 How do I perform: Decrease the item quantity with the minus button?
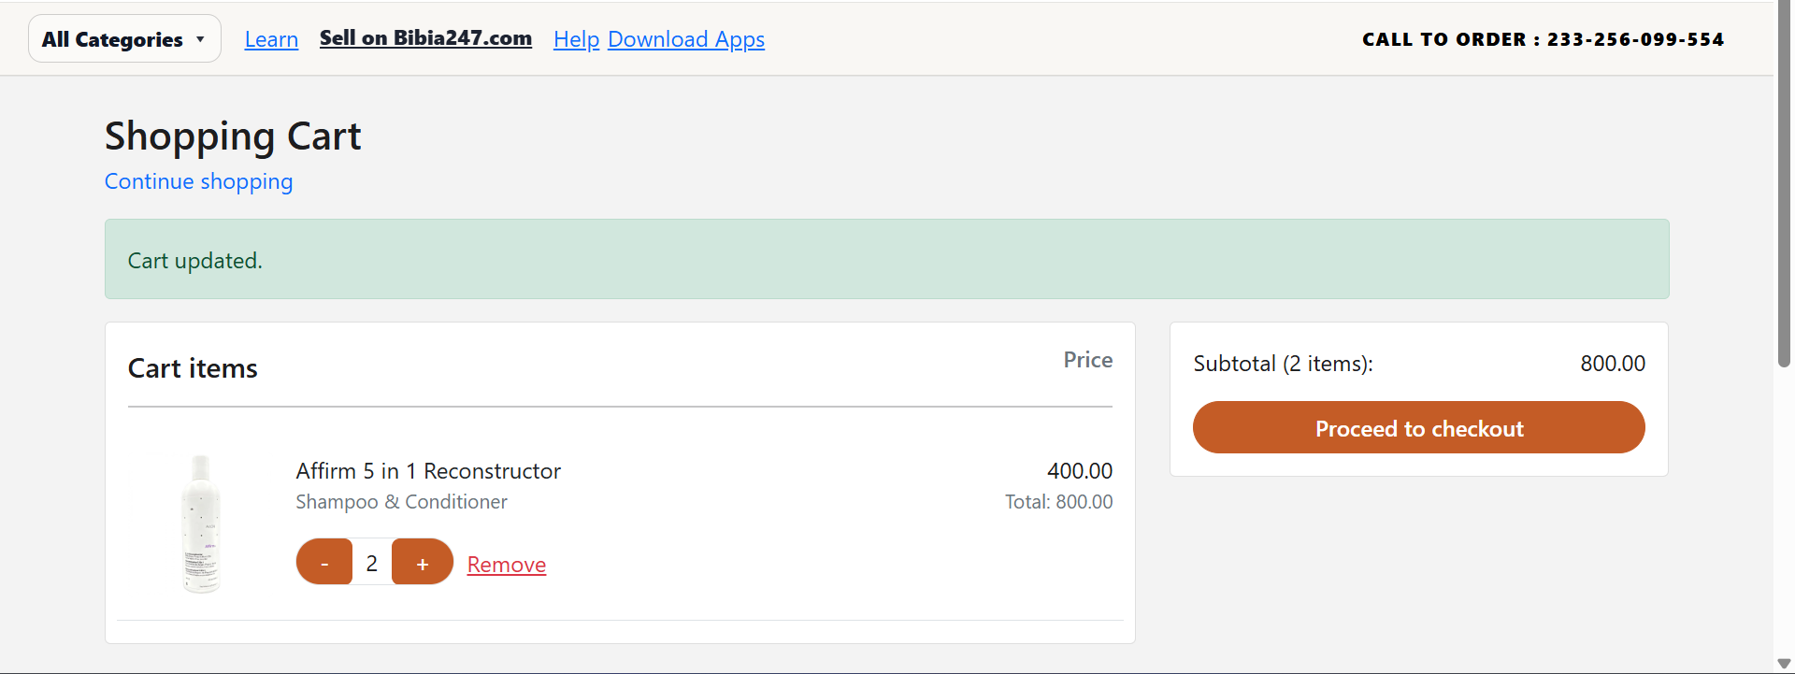point(324,561)
